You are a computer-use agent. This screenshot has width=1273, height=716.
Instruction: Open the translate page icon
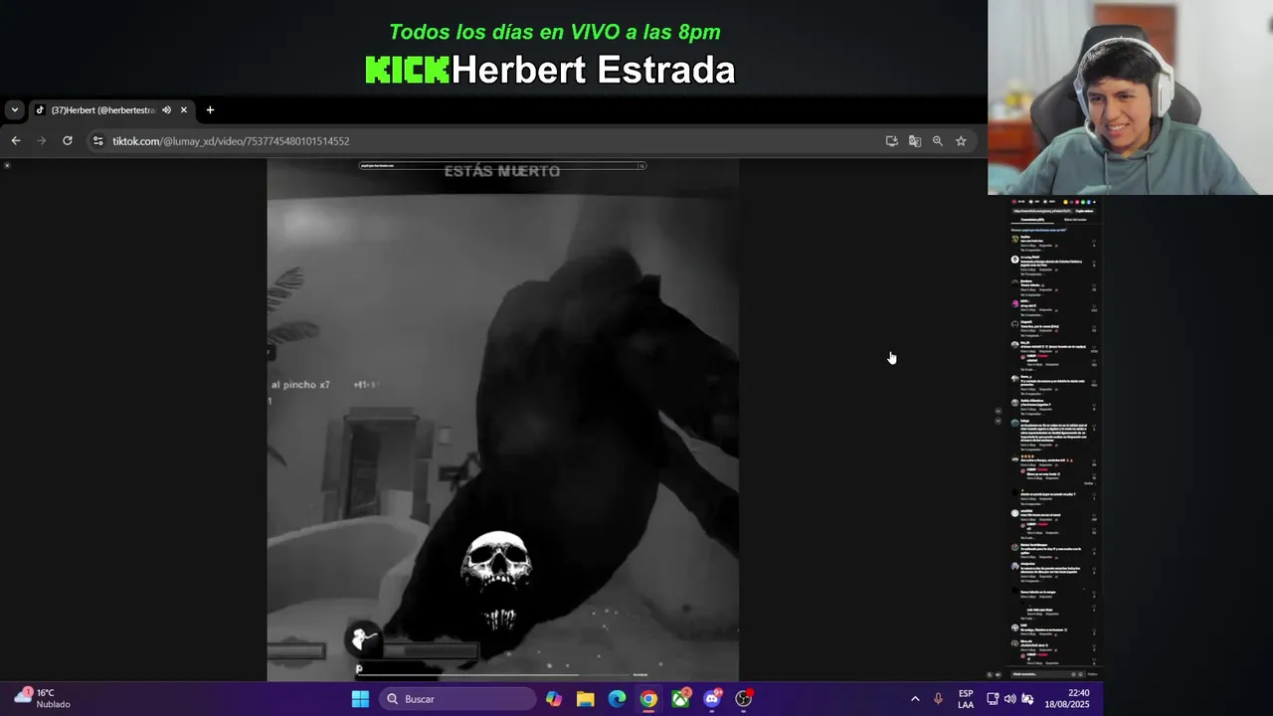coord(915,141)
